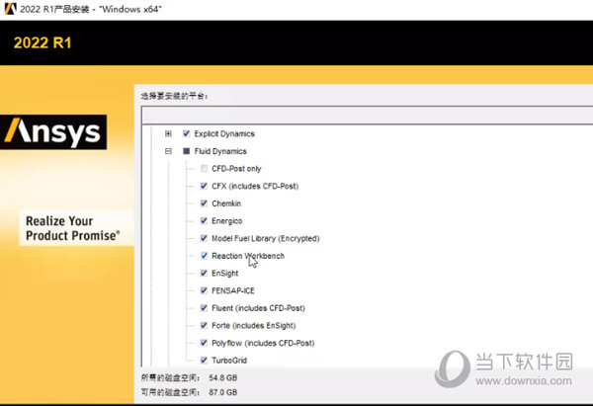The height and width of the screenshot is (406, 593).
Task: Uncheck Fluent (includes CFD-Post) checkbox
Action: click(204, 308)
